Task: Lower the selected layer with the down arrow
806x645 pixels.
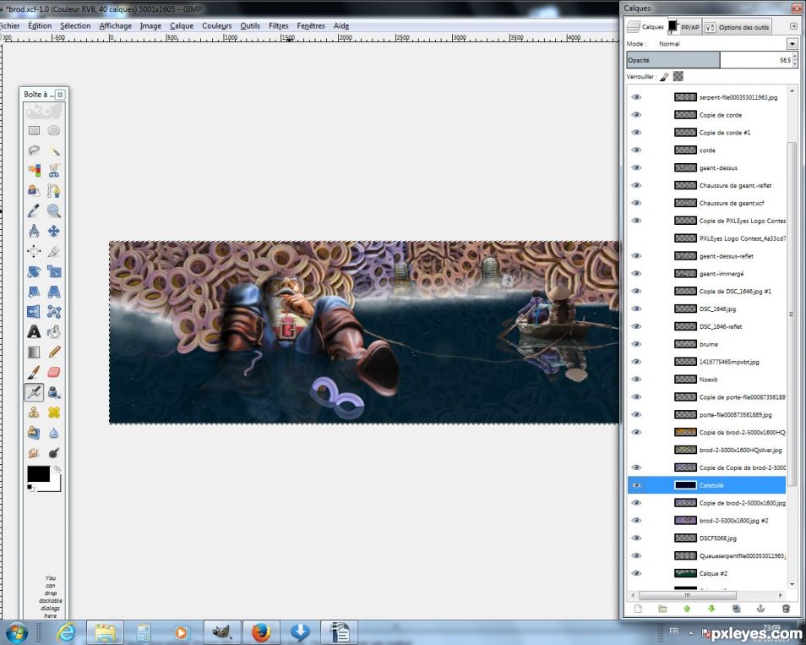Action: coord(711,609)
